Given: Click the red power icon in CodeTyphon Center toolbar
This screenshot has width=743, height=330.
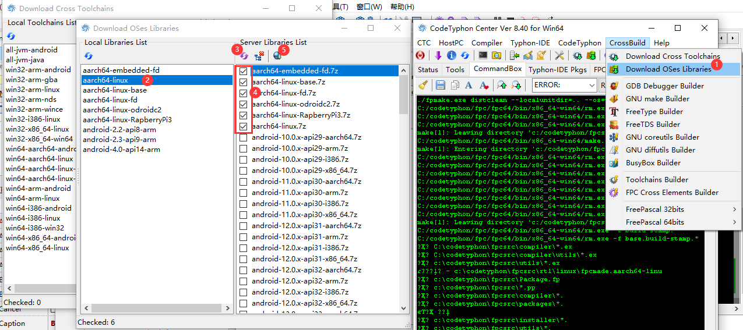Looking at the screenshot, I should coord(421,55).
